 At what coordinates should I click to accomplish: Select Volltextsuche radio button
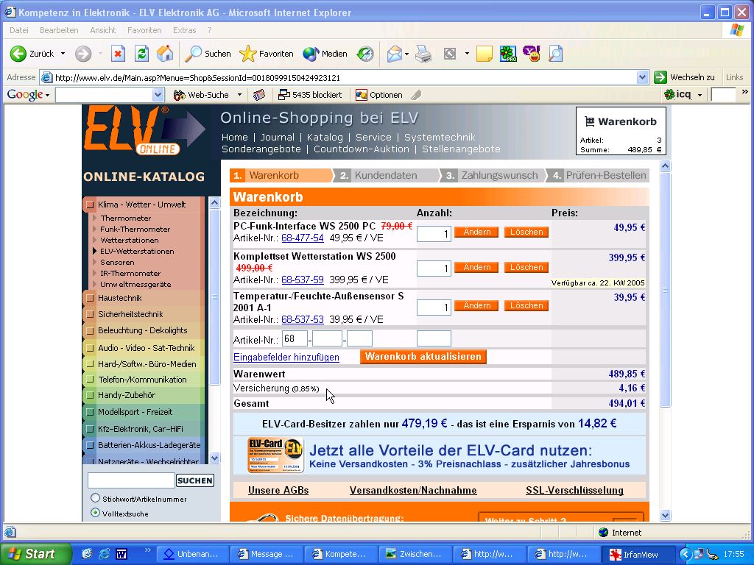click(x=95, y=513)
